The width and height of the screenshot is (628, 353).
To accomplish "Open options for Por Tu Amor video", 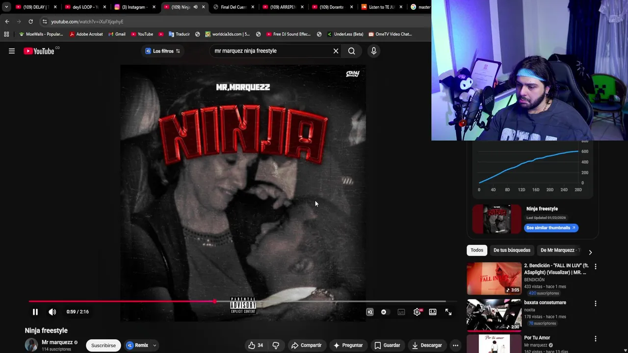I will click(596, 339).
